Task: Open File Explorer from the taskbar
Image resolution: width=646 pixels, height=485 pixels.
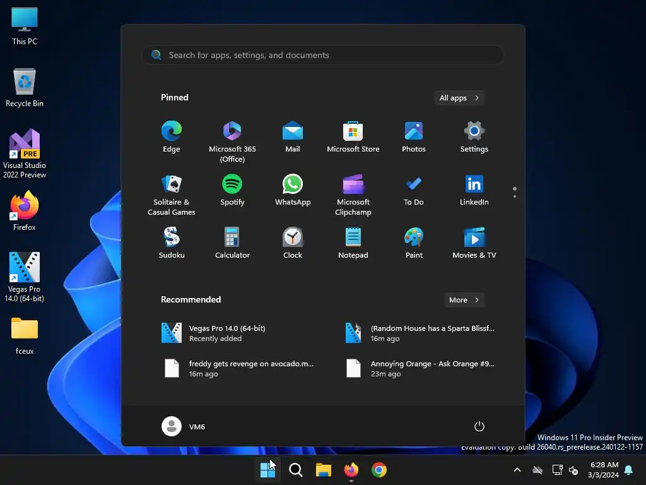Action: (324, 470)
